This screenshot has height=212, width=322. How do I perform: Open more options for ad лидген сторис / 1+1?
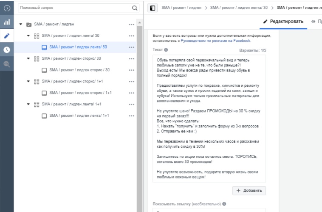point(131,93)
